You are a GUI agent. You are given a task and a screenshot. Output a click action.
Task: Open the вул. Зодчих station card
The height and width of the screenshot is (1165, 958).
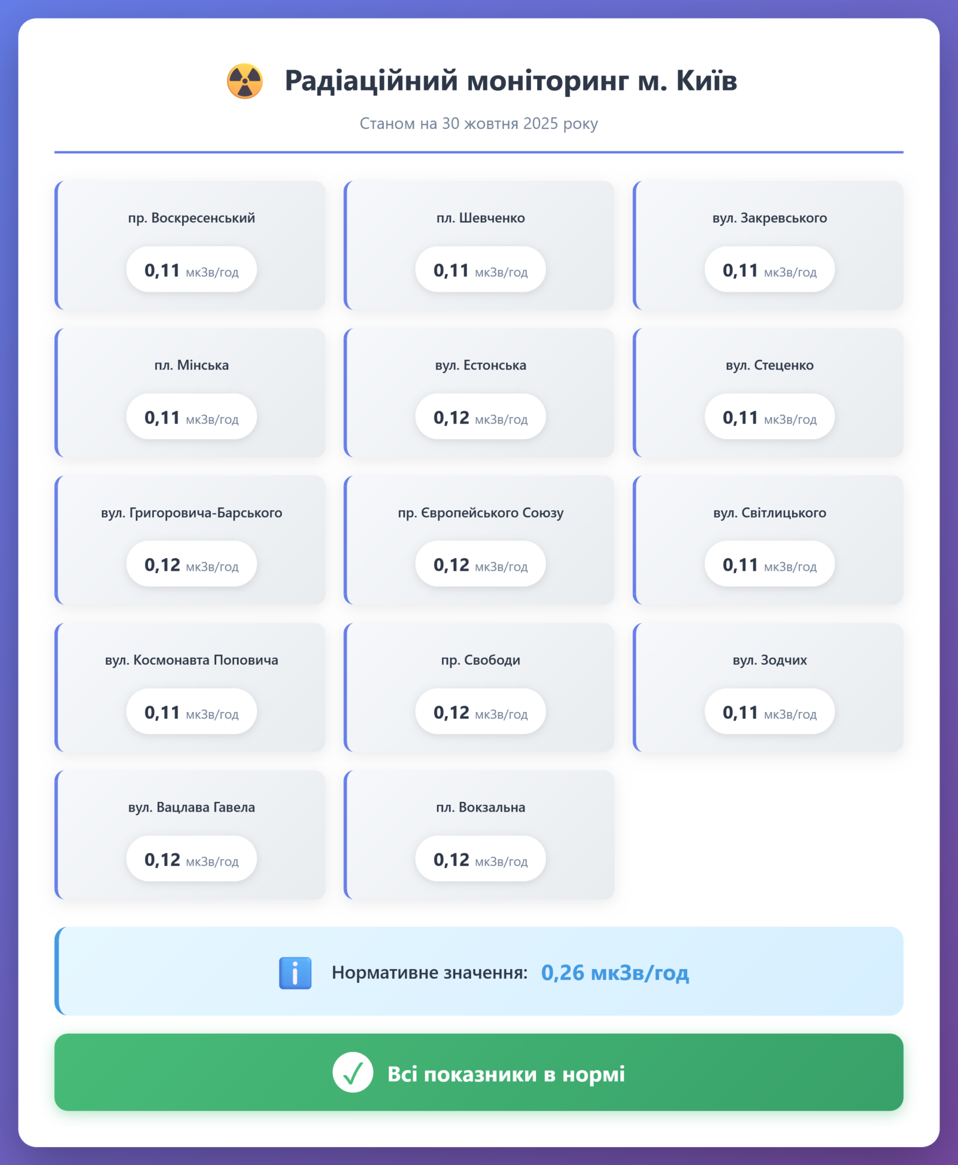768,687
